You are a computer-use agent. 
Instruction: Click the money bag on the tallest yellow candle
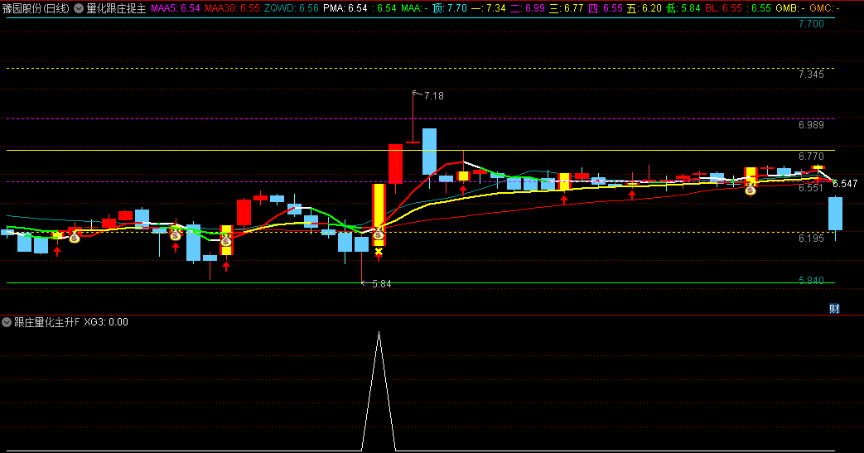point(379,234)
